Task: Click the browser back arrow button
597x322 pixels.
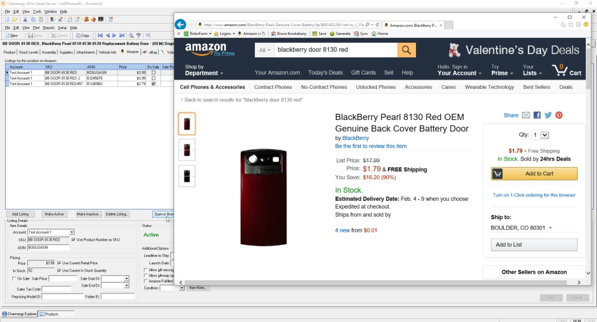Action: (x=180, y=24)
